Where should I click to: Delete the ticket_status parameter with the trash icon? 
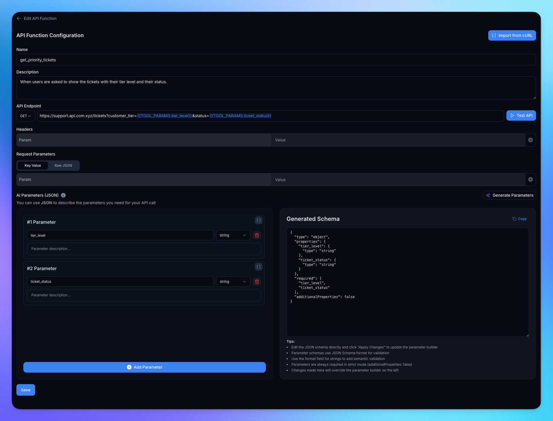tap(257, 282)
